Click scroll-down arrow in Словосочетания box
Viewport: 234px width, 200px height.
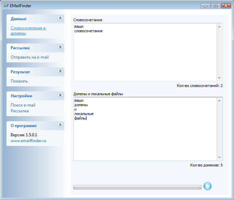pos(219,78)
